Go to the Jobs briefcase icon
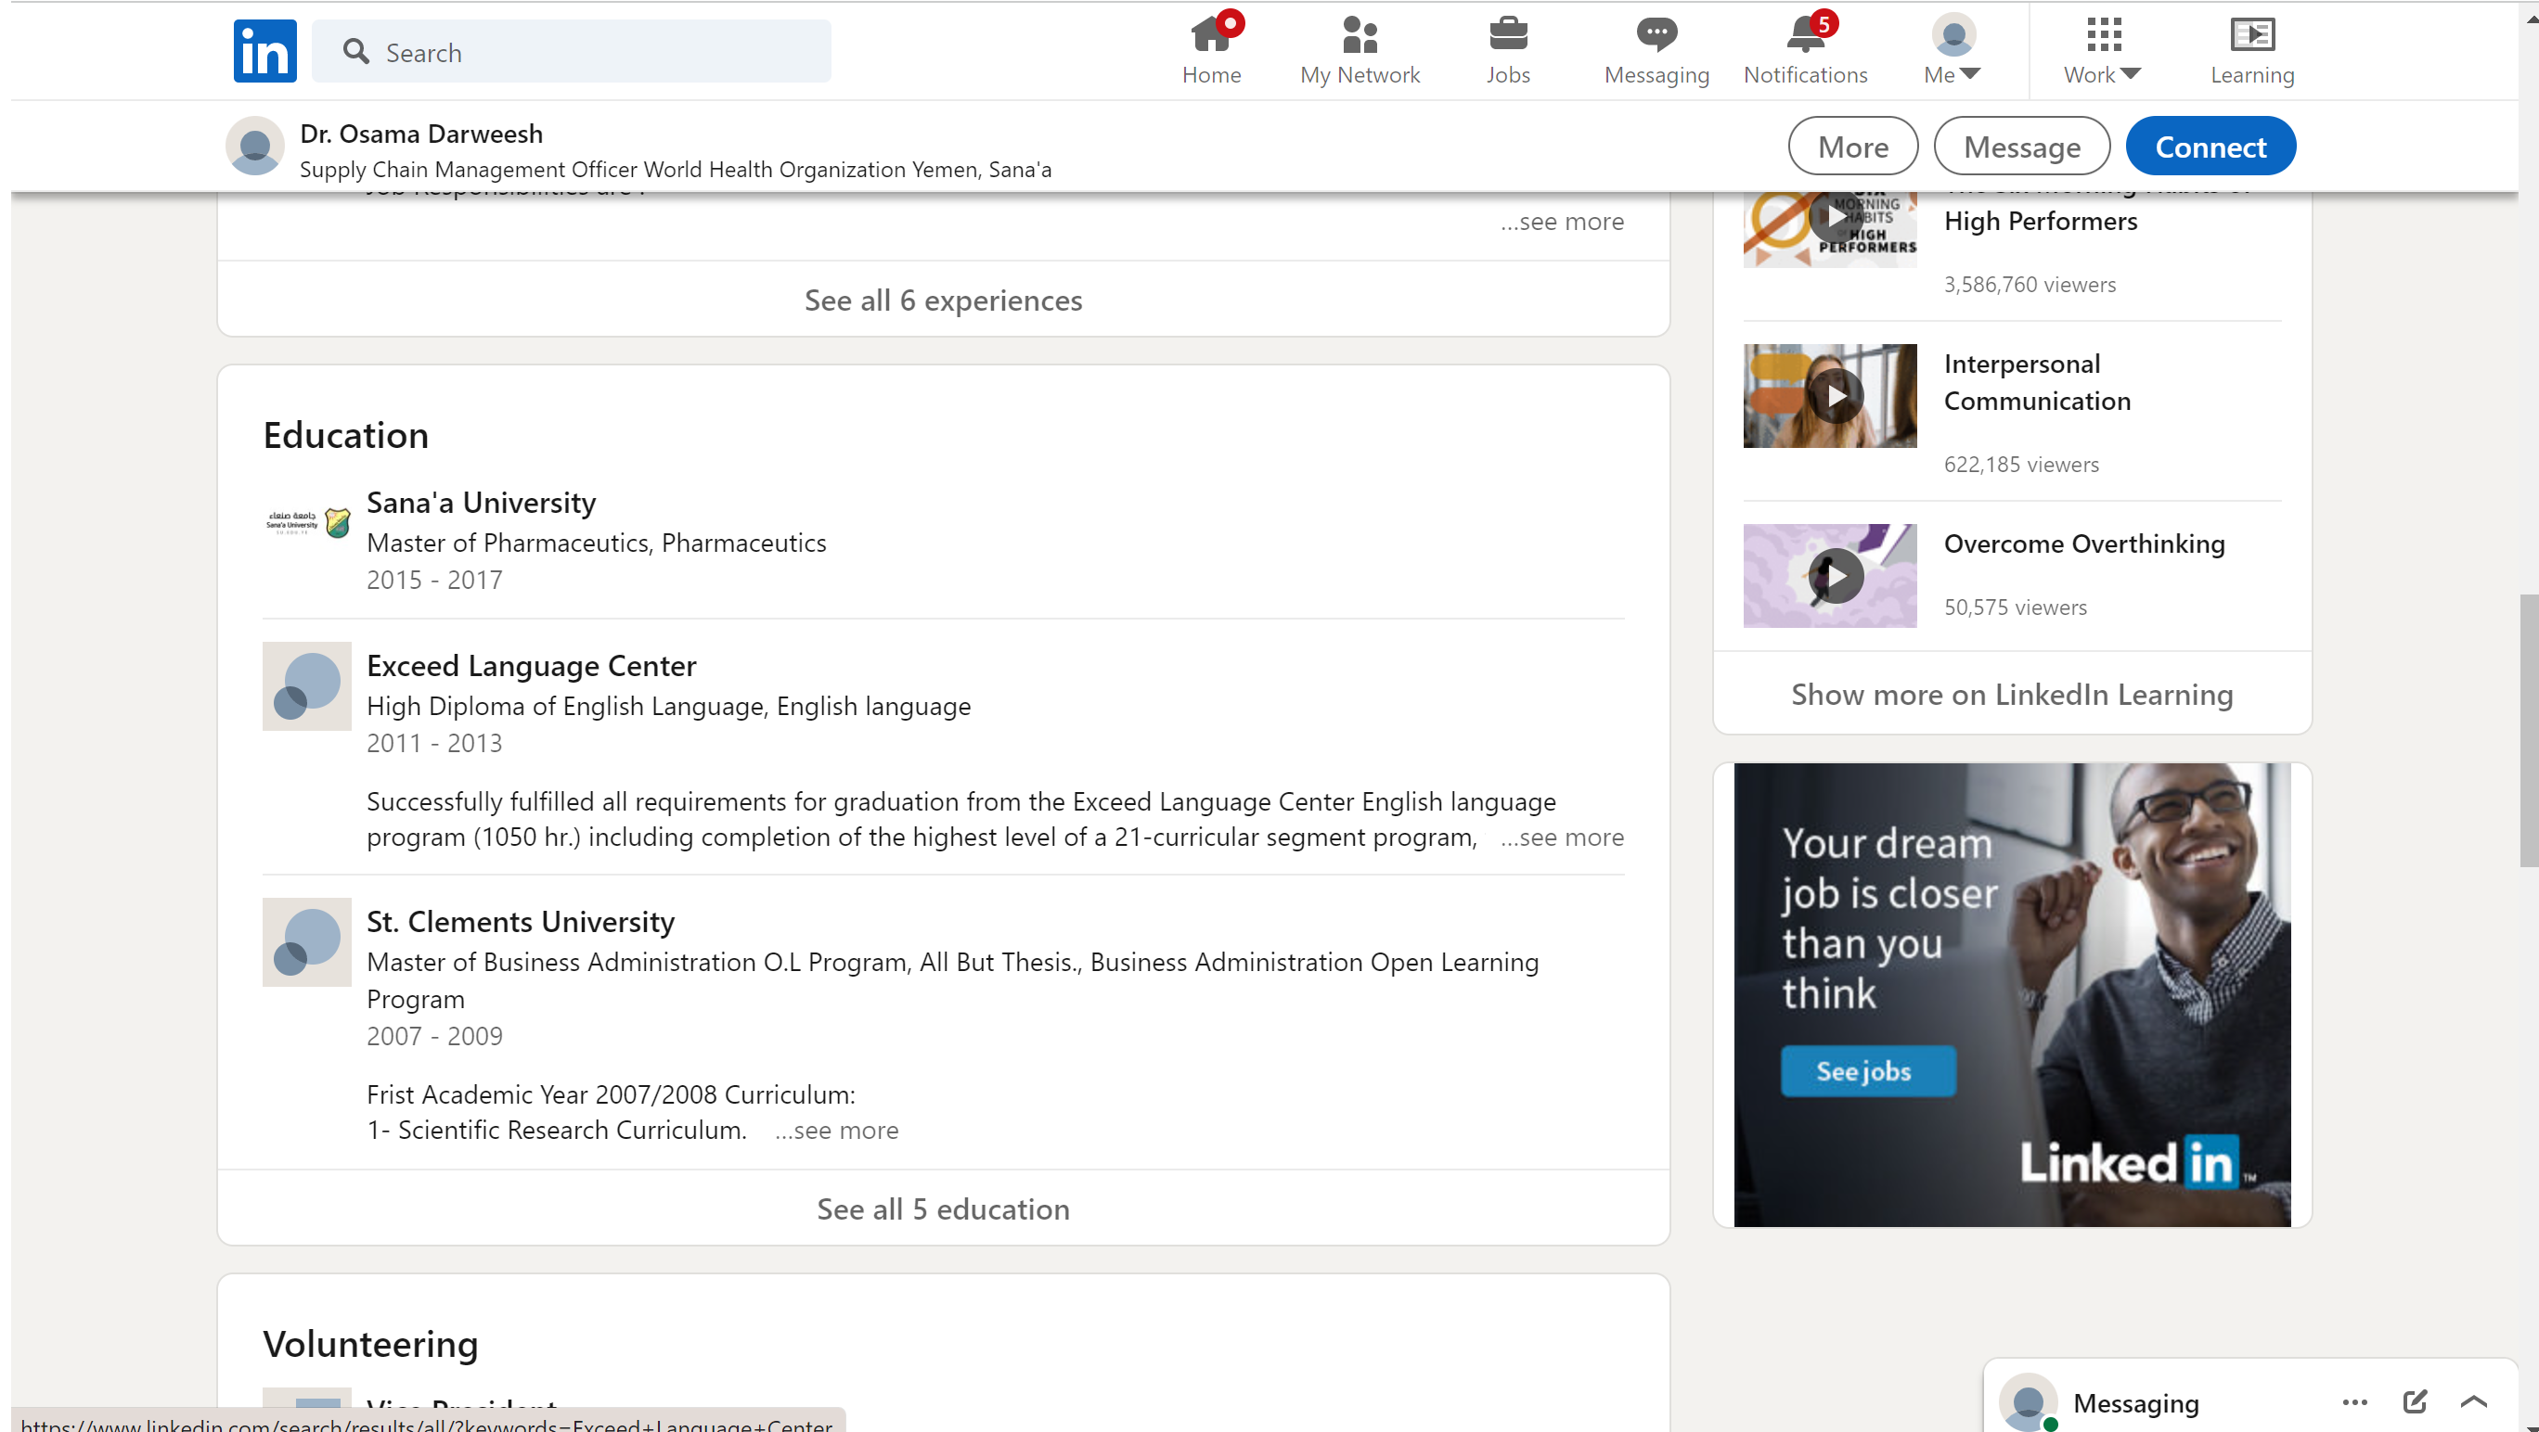This screenshot has height=1432, width=2539. (x=1507, y=35)
